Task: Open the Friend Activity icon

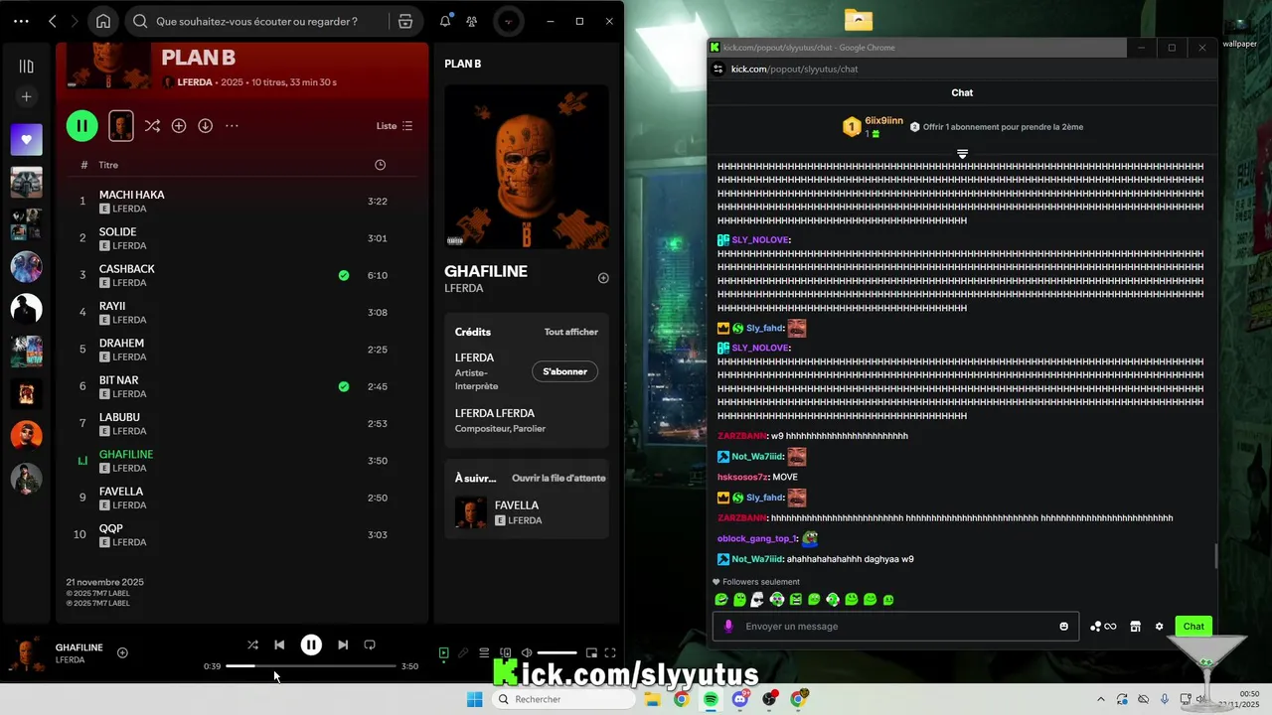Action: coord(472,21)
